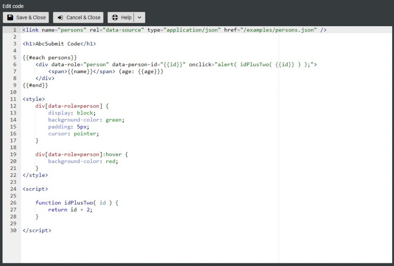
Task: Click the cursor pointer rule on line 16
Action: [x=73, y=134]
